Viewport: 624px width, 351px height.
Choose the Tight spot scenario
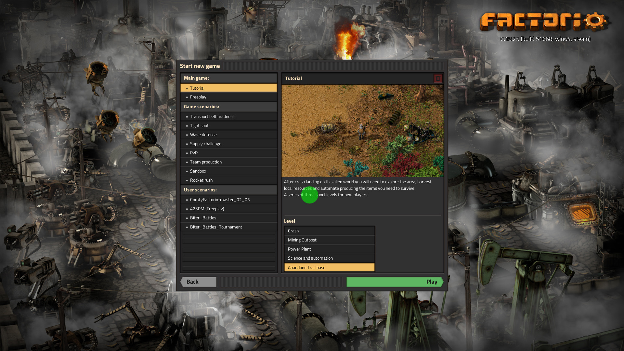tap(229, 125)
